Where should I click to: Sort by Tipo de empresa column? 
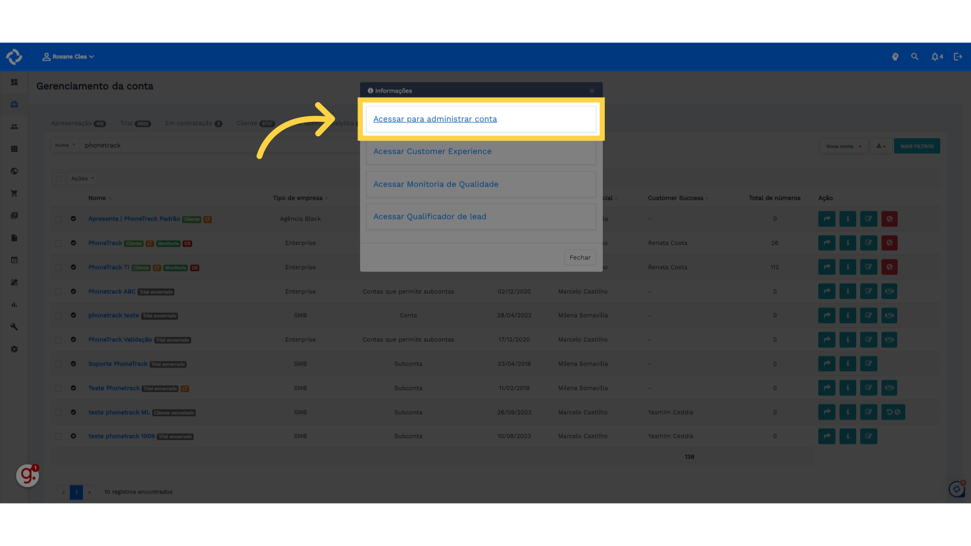pyautogui.click(x=300, y=198)
